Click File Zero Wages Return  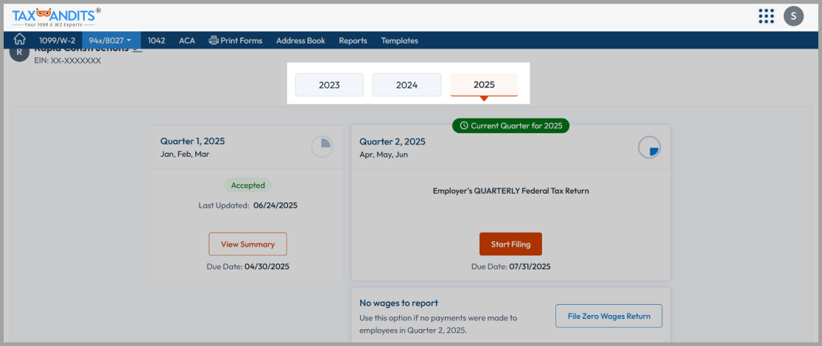pyautogui.click(x=608, y=316)
